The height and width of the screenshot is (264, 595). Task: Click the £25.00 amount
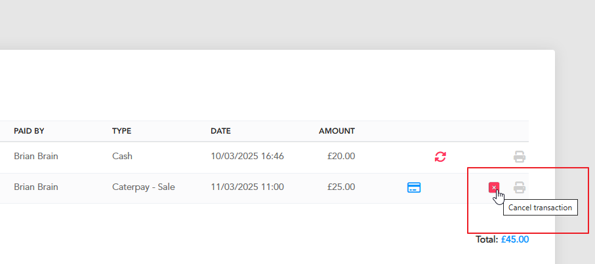pyautogui.click(x=341, y=187)
